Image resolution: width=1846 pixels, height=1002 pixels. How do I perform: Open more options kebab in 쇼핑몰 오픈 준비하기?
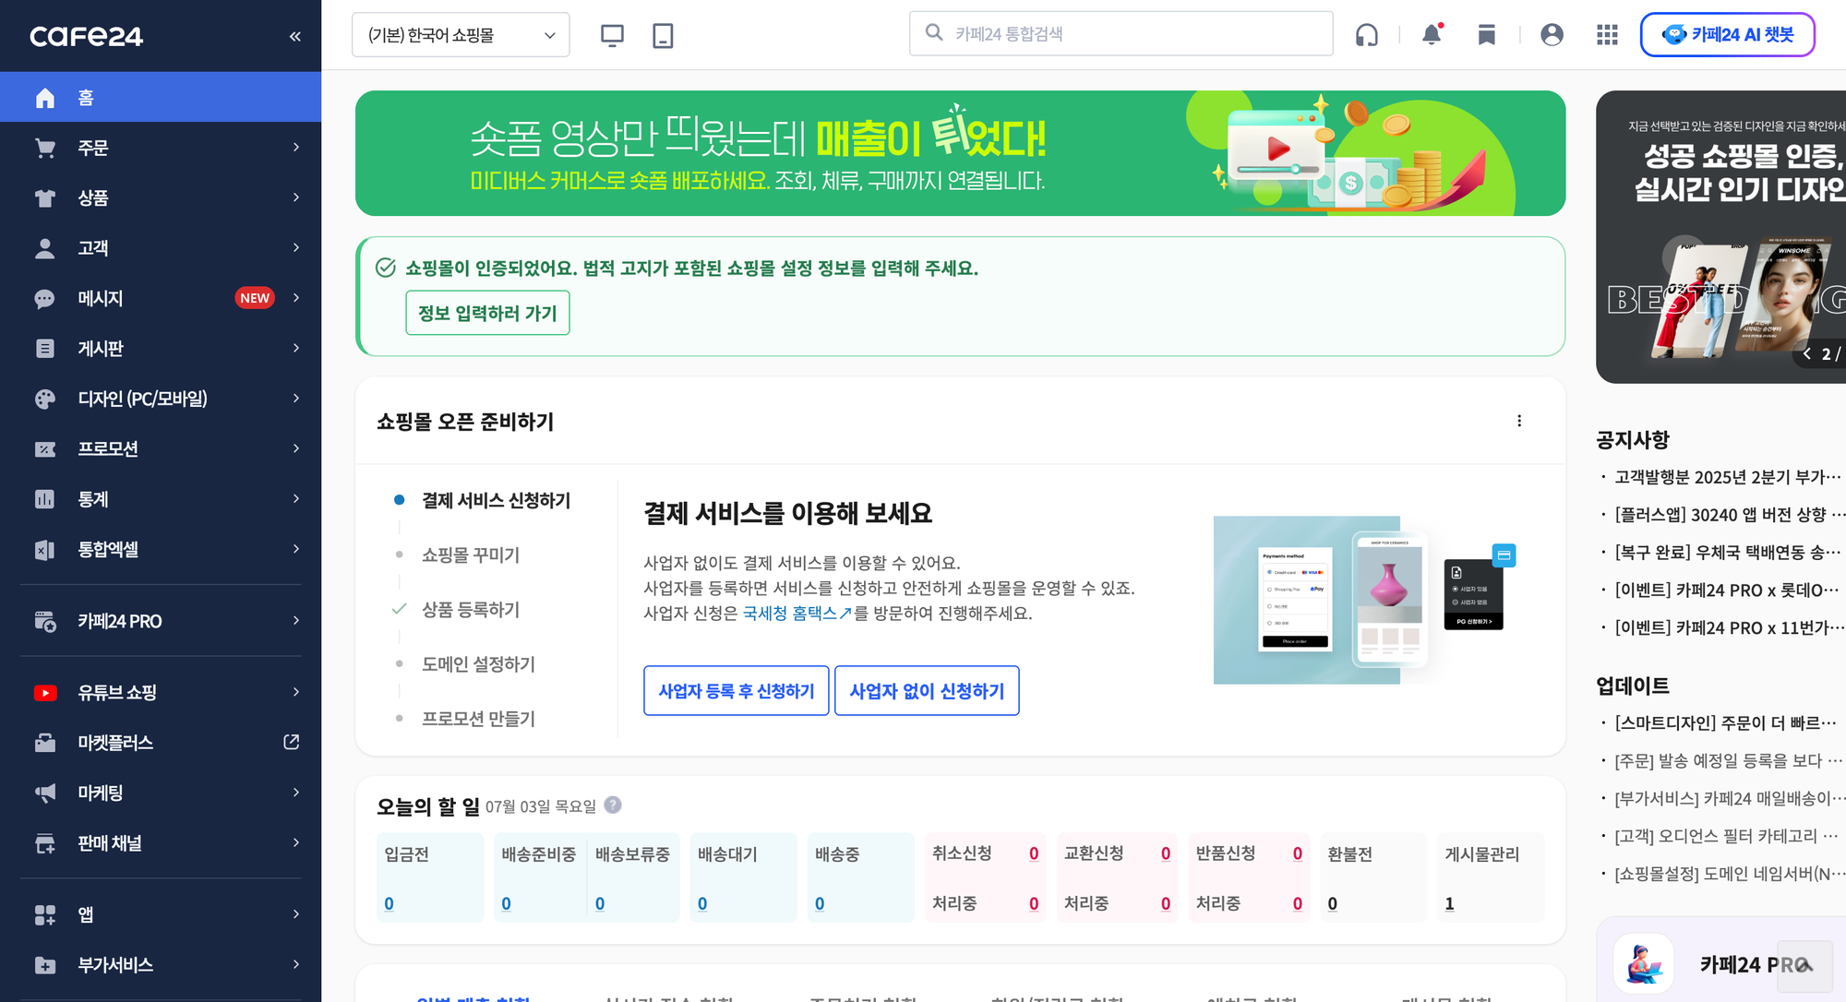pos(1519,421)
